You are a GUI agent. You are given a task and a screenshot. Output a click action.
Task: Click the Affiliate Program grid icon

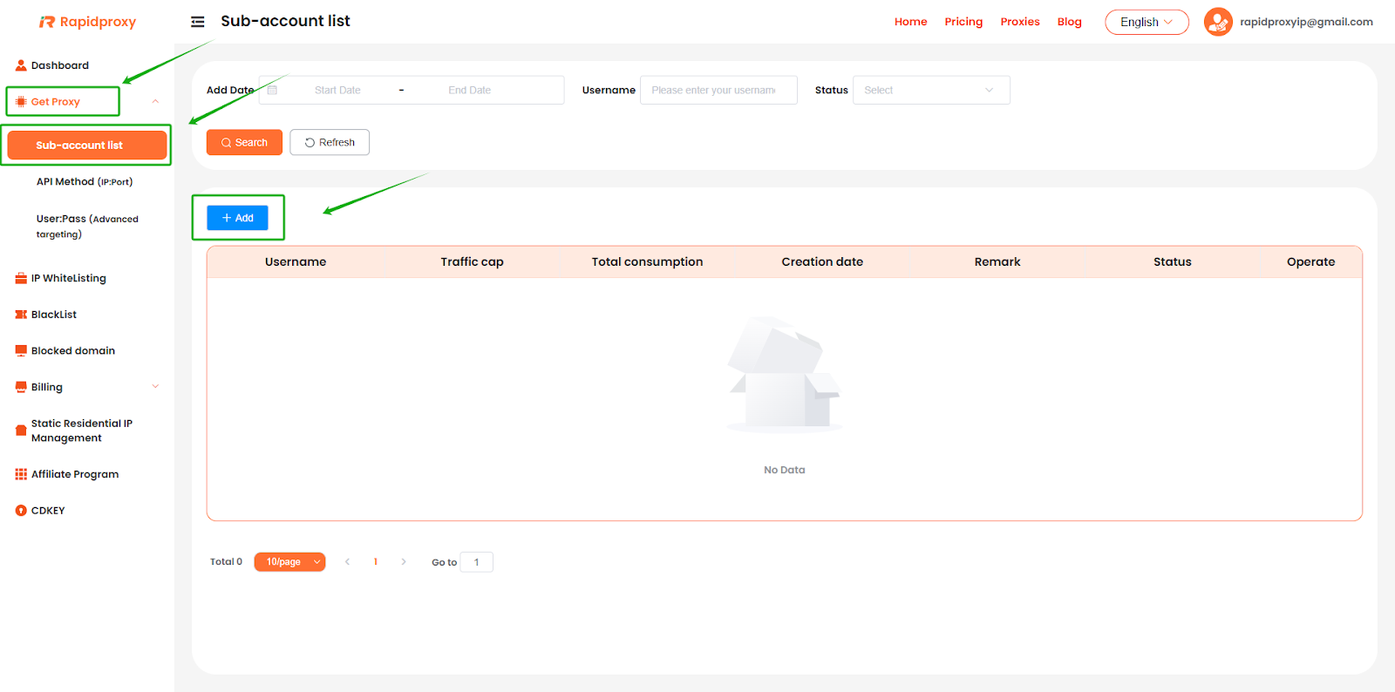[x=21, y=474]
